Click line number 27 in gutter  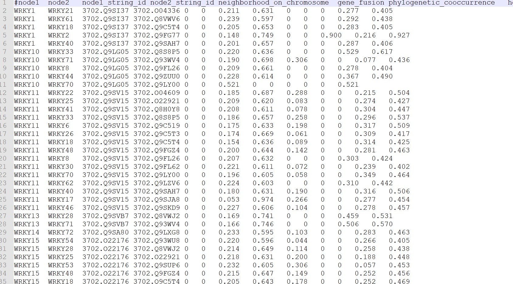pos(3,216)
